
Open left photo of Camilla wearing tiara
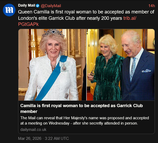[52, 65]
